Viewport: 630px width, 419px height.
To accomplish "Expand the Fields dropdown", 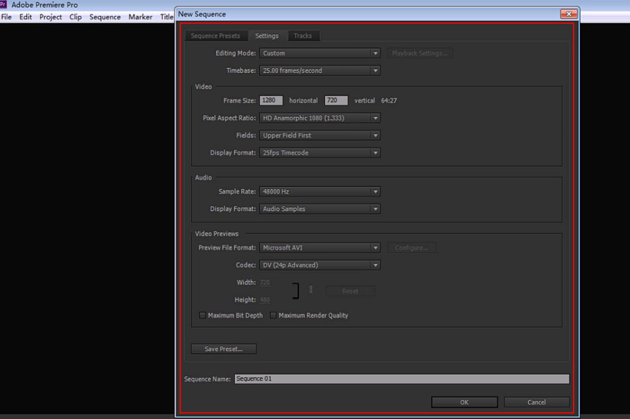I will pos(319,135).
